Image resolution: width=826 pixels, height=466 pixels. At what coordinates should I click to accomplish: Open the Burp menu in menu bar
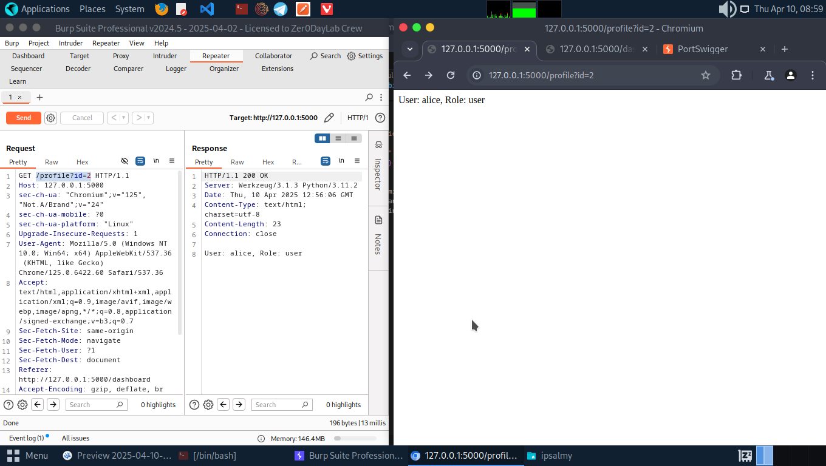click(12, 43)
